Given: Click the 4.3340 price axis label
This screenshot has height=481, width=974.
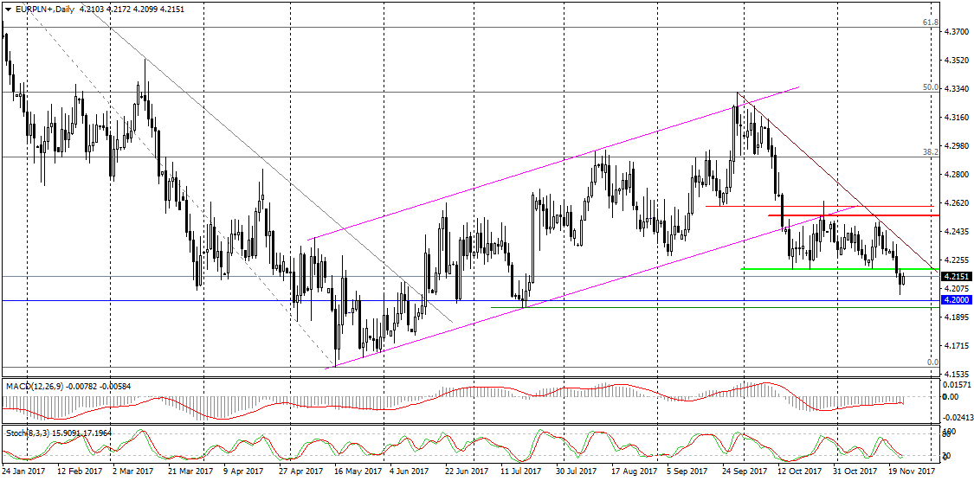Looking at the screenshot, I should tap(955, 89).
